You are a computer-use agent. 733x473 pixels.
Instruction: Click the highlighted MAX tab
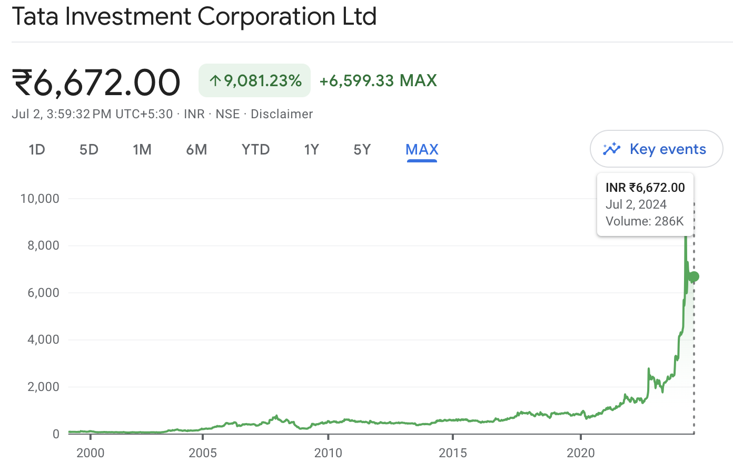[x=421, y=149]
